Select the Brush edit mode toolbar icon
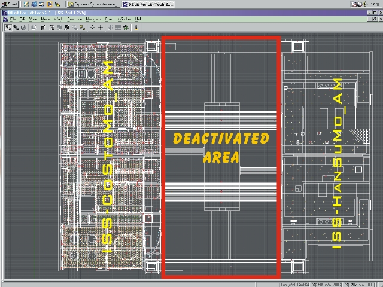Viewport: 383px width, 287px height. tap(8, 27)
